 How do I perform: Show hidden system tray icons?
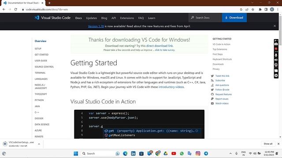(230, 154)
